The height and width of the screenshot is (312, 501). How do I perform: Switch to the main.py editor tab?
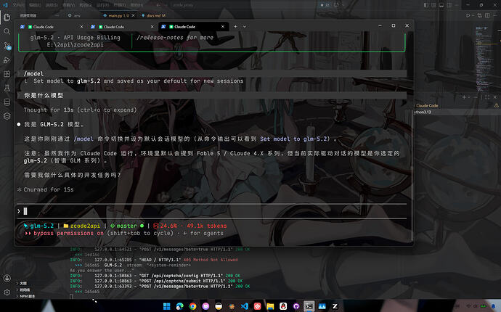click(x=119, y=15)
